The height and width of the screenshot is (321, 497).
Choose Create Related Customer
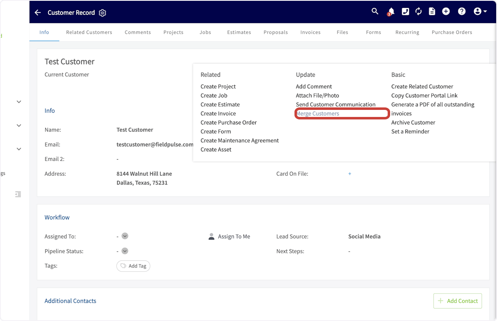click(422, 86)
